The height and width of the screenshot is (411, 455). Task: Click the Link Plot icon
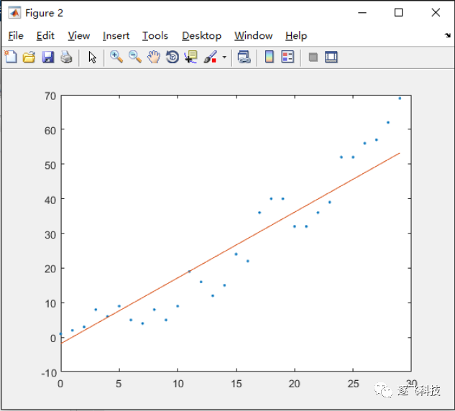[244, 57]
